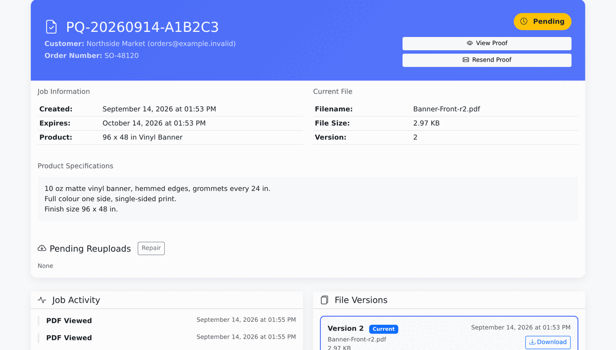Viewport: 616px width, 350px height.
Task: Click the eye icon on View Proof
Action: tap(470, 43)
